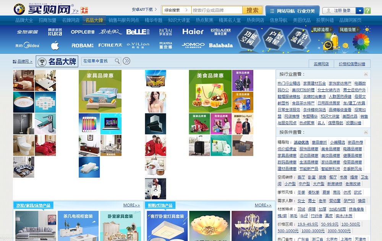Open the Haier brand logo
382x241 pixels.
point(193,32)
